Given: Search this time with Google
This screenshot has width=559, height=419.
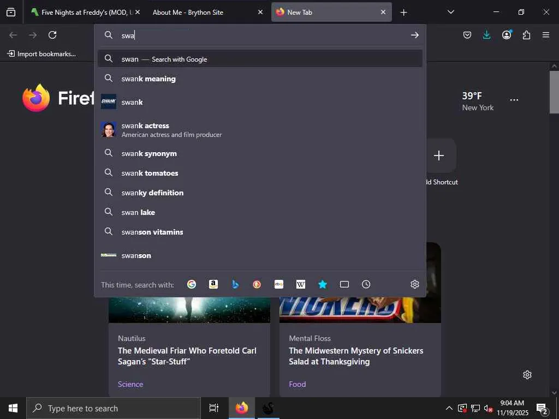Looking at the screenshot, I should [192, 284].
